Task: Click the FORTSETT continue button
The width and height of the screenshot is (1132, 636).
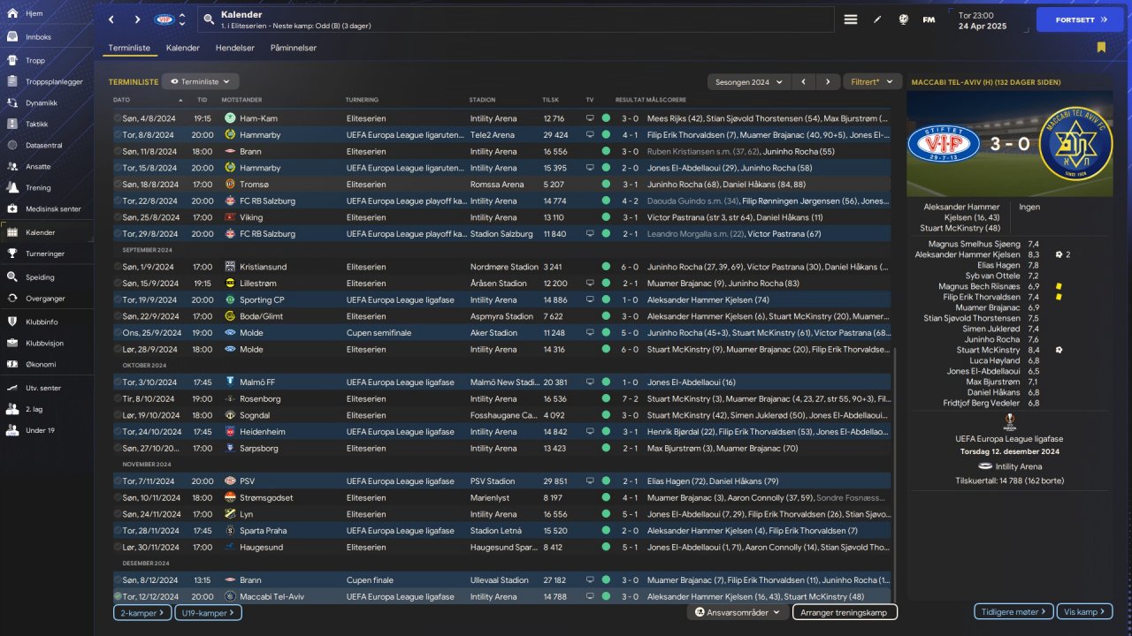Action: (1080, 19)
